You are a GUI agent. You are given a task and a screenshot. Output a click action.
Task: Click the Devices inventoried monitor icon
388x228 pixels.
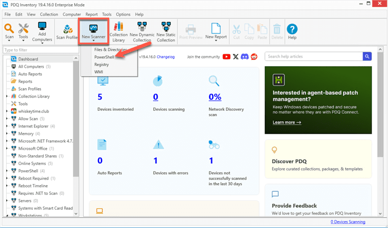tap(103, 81)
